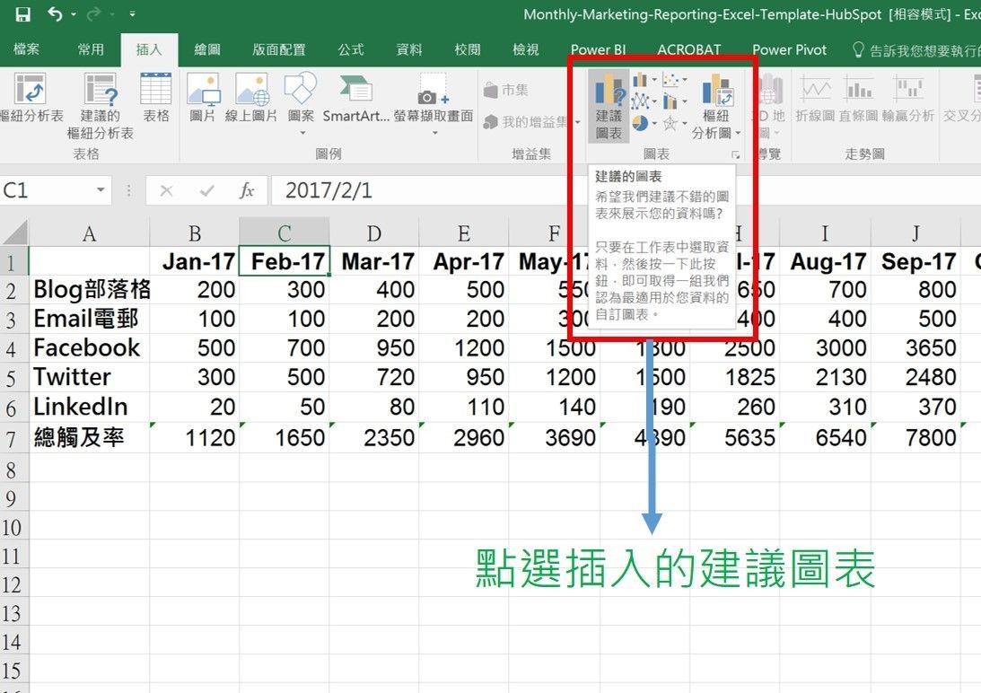The width and height of the screenshot is (981, 693).
Task: Switch to the 校閱 tab
Action: 468,49
